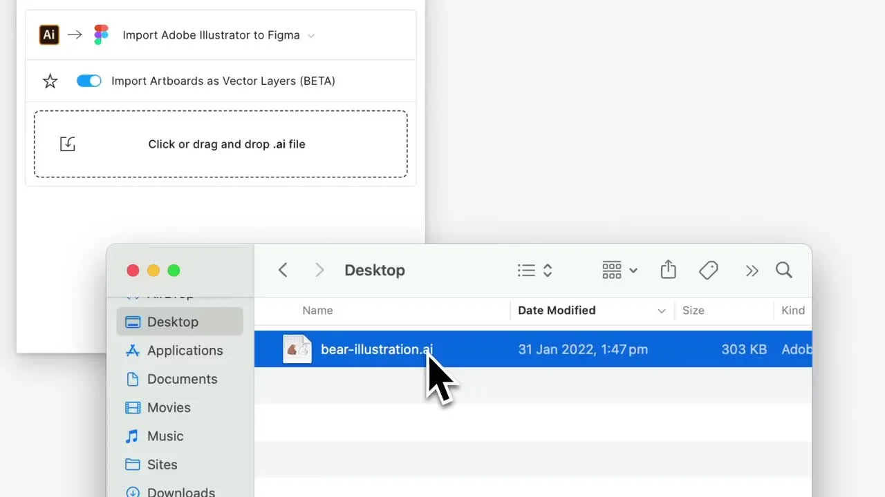Image resolution: width=885 pixels, height=497 pixels.
Task: Open Finder search with the magnifying glass icon
Action: point(784,270)
